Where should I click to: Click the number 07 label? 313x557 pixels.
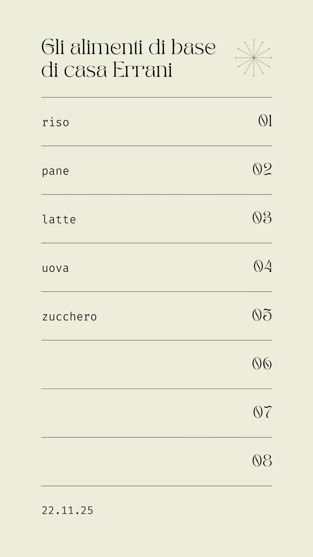(263, 412)
